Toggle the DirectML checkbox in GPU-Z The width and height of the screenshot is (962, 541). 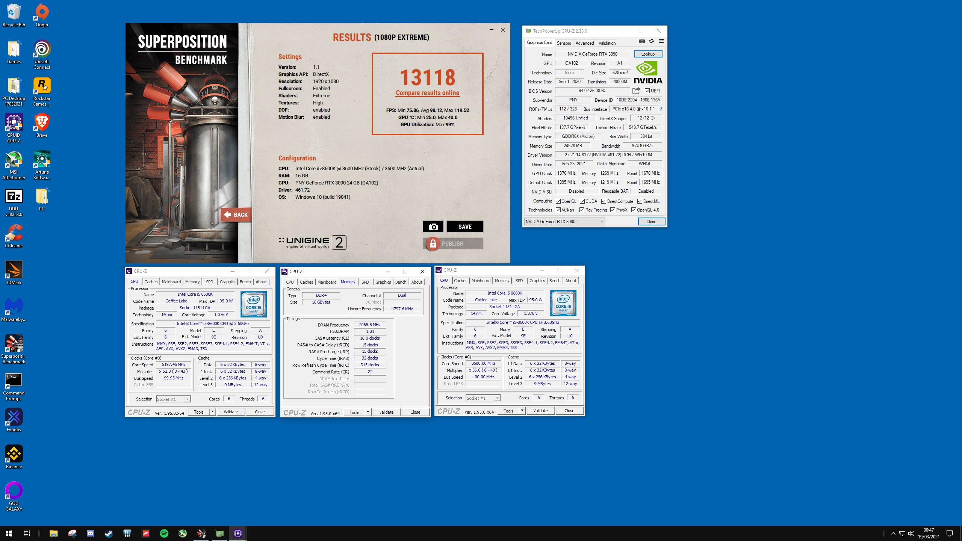(x=640, y=201)
